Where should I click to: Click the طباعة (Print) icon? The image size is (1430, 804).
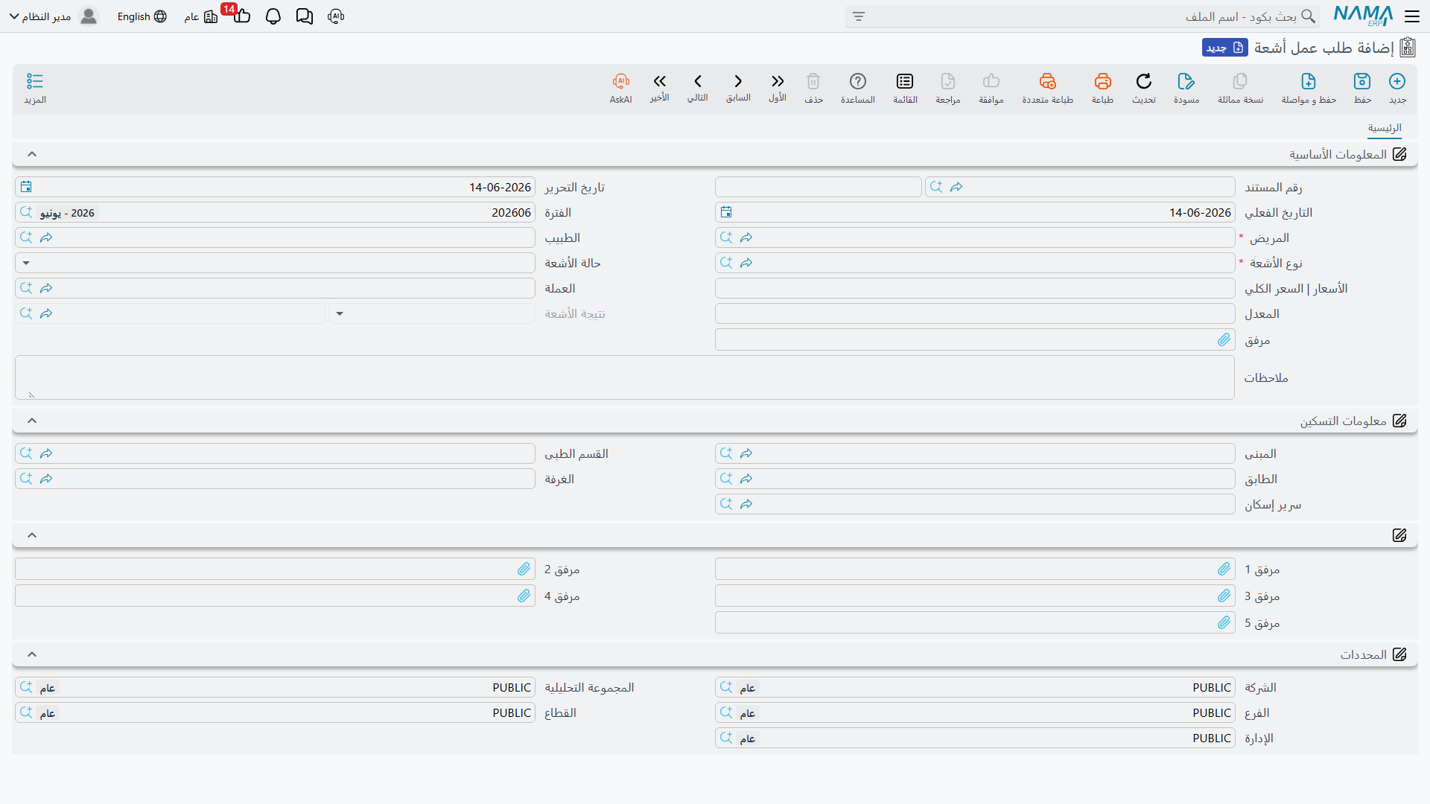pos(1103,81)
